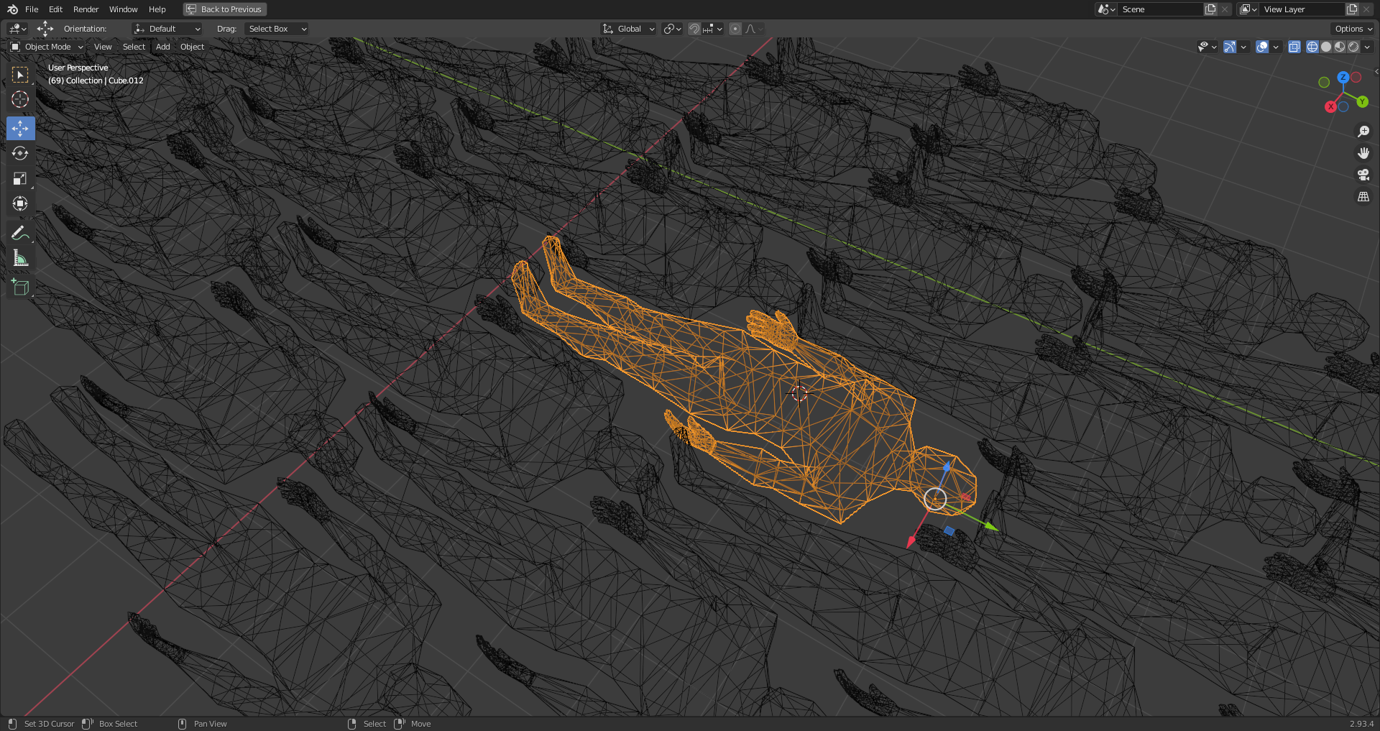The height and width of the screenshot is (731, 1380).
Task: Toggle camera view with camera icon
Action: tap(1363, 175)
